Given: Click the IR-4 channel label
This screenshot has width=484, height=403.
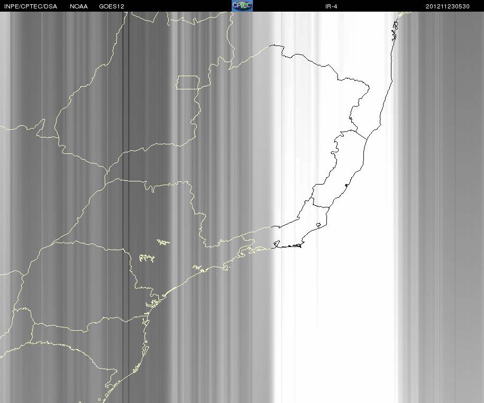Looking at the screenshot, I should [x=331, y=6].
